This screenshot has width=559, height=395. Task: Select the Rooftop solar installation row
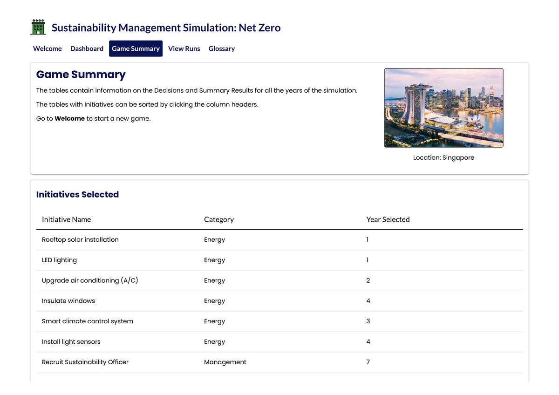click(80, 239)
